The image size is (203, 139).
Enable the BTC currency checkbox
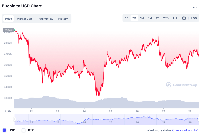24,130
